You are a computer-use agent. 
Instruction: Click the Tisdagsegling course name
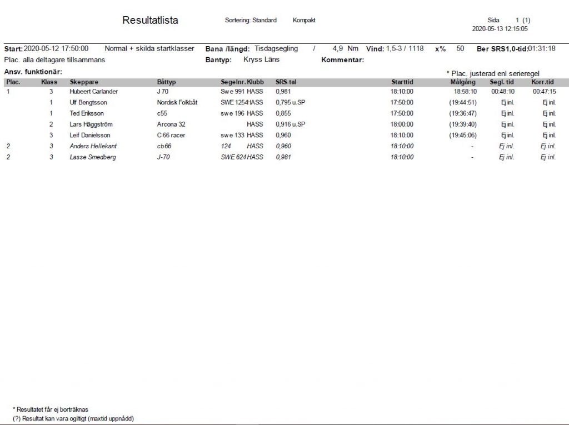(x=276, y=49)
